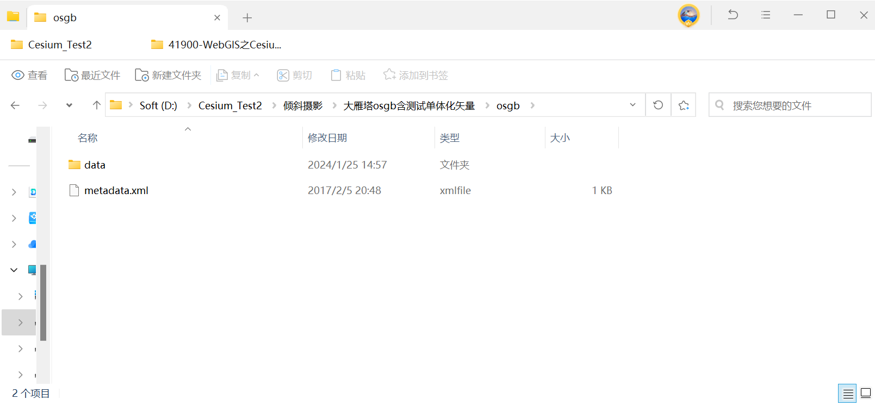Go forward with the right arrow
875x405 pixels.
(x=42, y=105)
